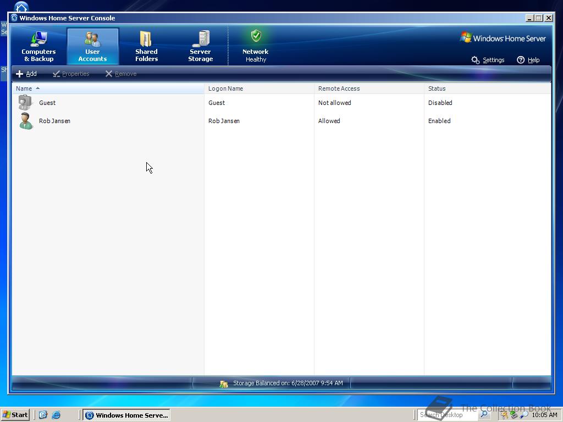Open the Start menu
This screenshot has width=563, height=422.
coord(15,415)
